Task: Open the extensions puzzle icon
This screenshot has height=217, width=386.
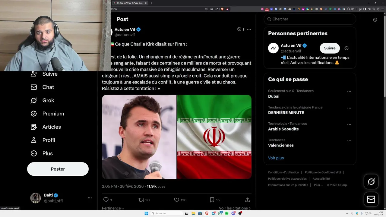Action: (348, 9)
